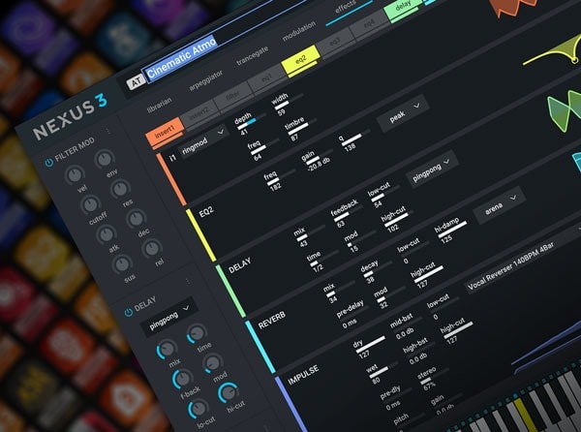Click the cutoff knob in FILTER MOD
Screen dimensions: 581x432
[x=90, y=204]
